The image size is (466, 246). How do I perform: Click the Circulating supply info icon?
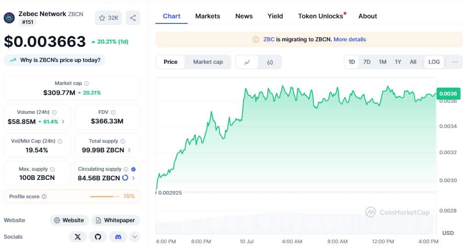click(x=126, y=169)
